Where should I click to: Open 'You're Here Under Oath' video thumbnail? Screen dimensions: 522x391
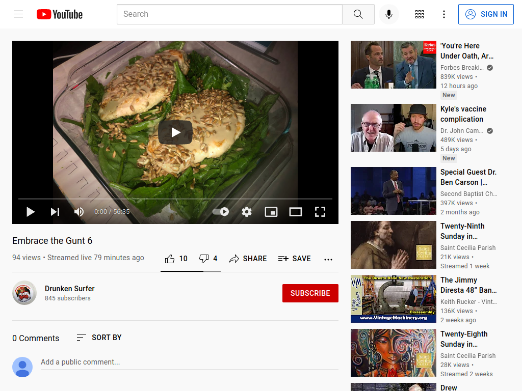click(394, 65)
